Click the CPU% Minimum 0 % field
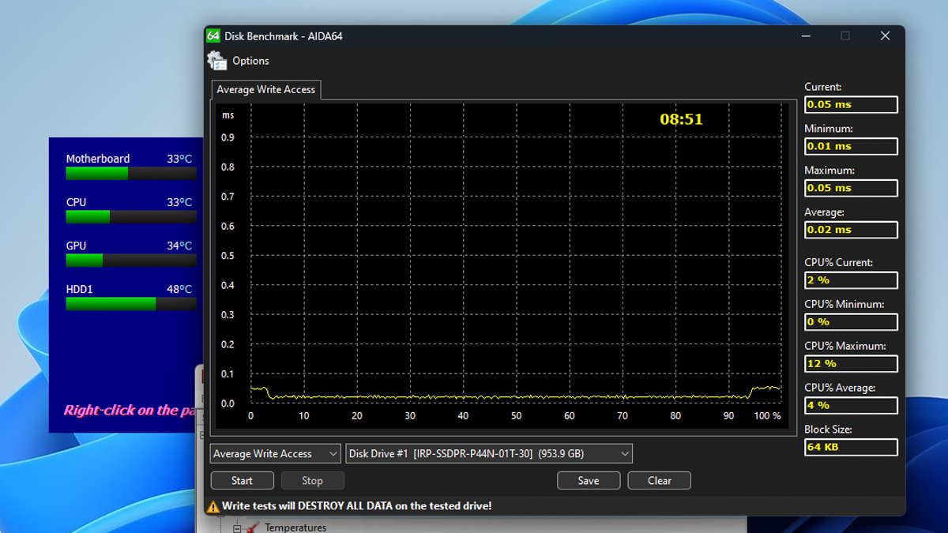The image size is (948, 533). [851, 321]
